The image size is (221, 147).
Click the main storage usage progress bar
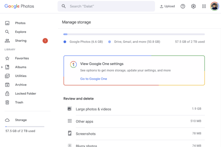[134, 34]
